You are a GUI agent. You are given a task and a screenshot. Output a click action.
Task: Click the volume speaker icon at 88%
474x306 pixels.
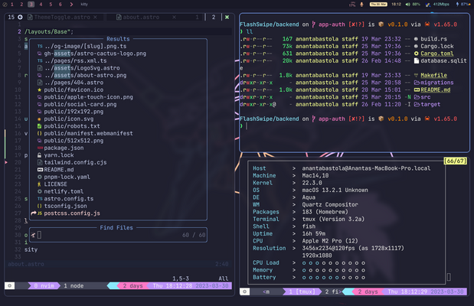(x=407, y=5)
